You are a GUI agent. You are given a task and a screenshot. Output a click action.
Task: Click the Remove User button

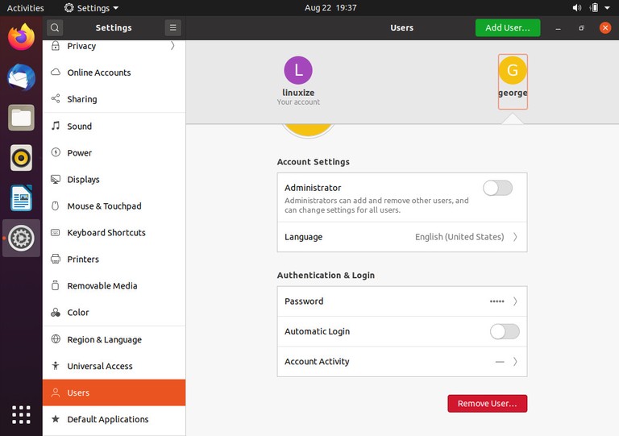pyautogui.click(x=487, y=404)
